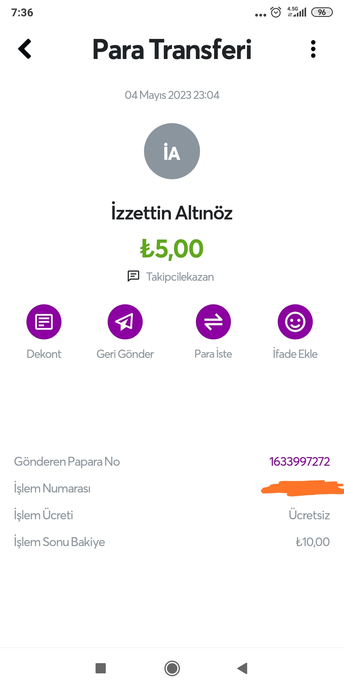
Task: Tap the Dekont label
Action: (x=44, y=354)
